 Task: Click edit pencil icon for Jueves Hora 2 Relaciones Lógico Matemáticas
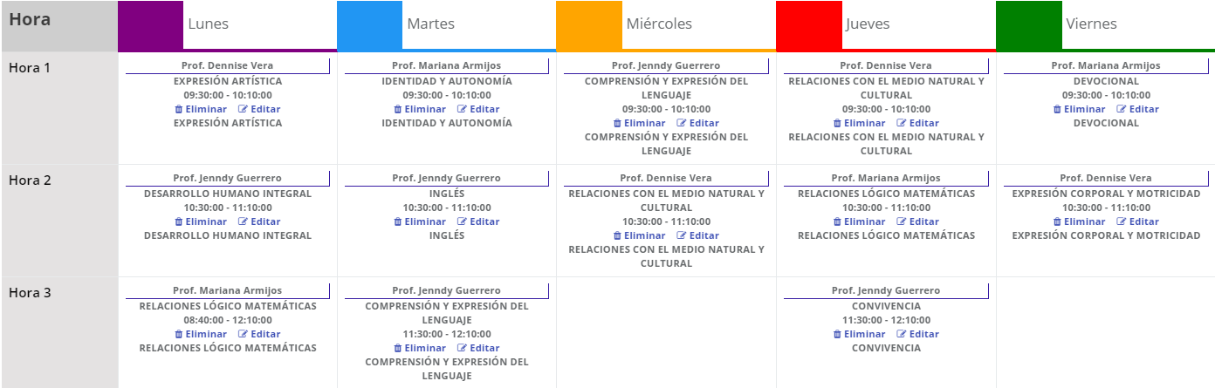(x=902, y=221)
